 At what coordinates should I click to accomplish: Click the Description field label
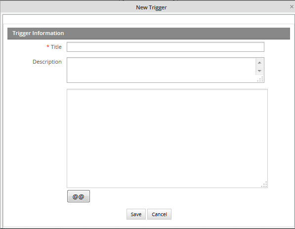tap(47, 62)
